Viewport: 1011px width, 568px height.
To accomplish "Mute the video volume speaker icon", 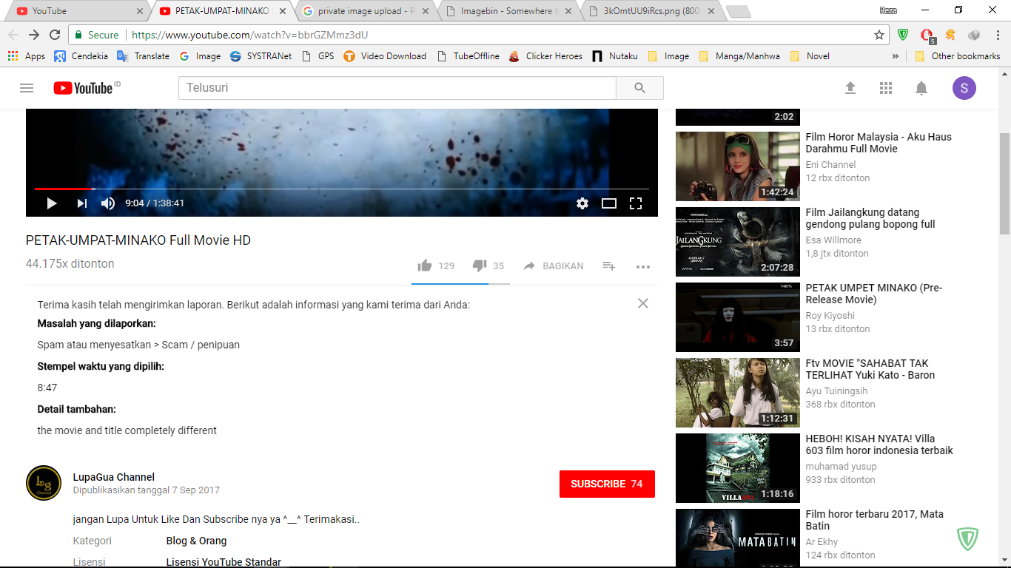I will pyautogui.click(x=108, y=203).
